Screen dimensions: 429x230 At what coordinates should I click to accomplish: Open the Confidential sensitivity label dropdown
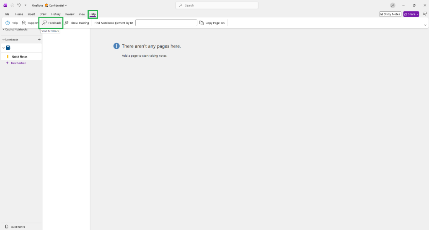click(56, 5)
